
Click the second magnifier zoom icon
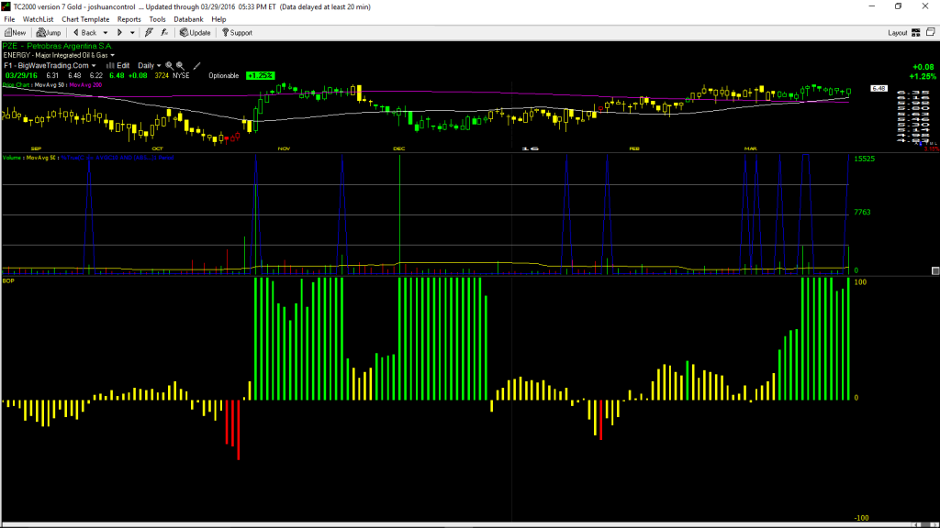(180, 65)
